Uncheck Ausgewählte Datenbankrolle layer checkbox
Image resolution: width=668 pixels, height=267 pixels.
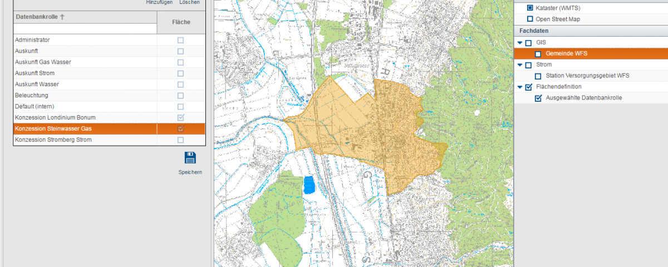coord(538,98)
